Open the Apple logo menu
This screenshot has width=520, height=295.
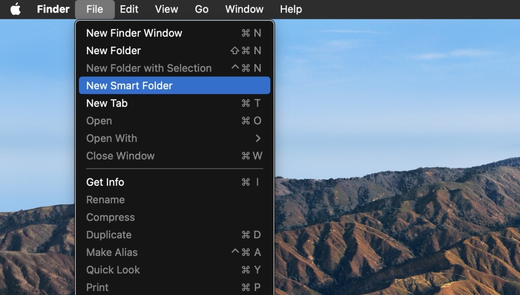tap(16, 9)
